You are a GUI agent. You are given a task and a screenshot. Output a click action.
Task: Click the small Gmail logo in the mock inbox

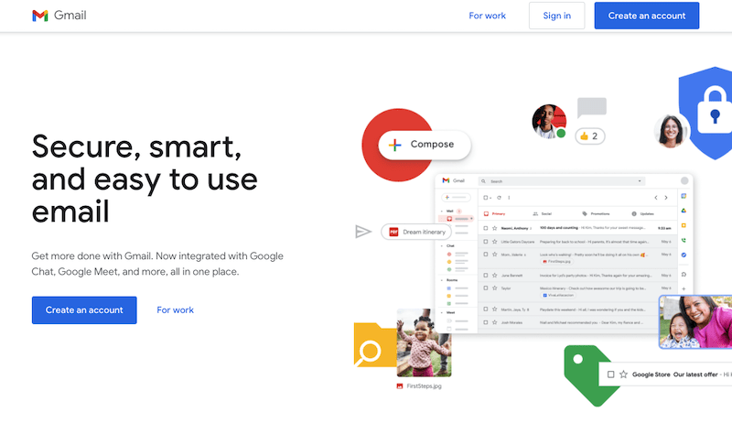tap(453, 180)
